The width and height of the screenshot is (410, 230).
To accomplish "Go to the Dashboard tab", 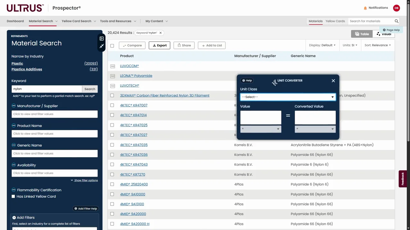I will (15, 21).
